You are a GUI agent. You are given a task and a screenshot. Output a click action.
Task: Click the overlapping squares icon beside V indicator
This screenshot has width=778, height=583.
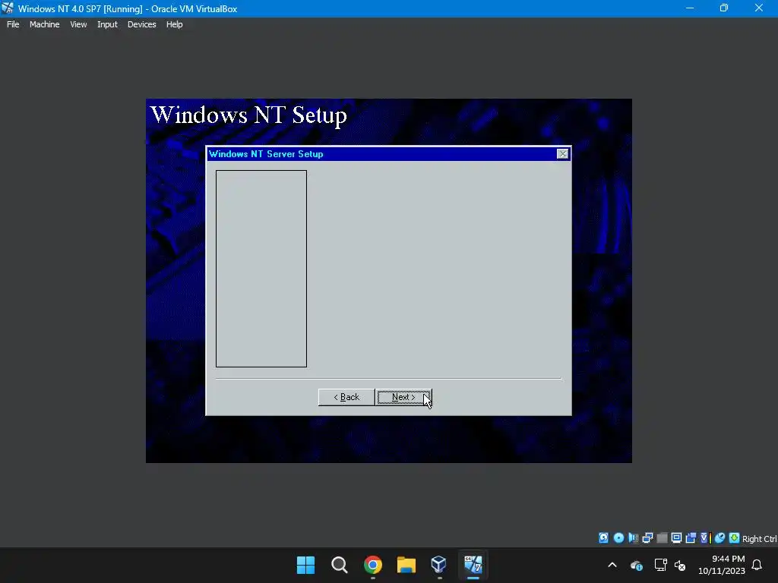(x=691, y=538)
